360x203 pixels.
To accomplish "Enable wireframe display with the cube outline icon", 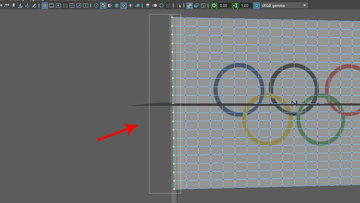I will [96, 6].
